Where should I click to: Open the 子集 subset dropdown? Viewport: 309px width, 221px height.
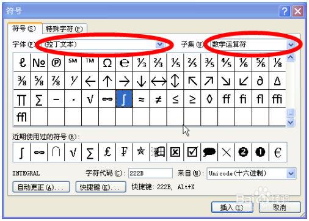pyautogui.click(x=291, y=45)
